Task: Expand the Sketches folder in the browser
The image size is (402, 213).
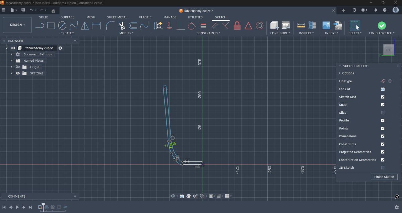Action: pos(11,73)
